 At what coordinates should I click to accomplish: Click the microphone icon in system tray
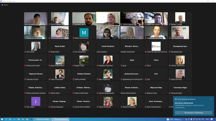191,119
